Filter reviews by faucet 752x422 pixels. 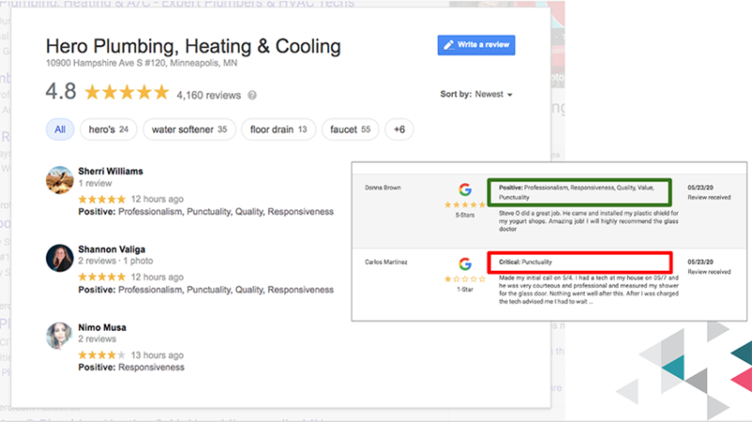pos(350,130)
